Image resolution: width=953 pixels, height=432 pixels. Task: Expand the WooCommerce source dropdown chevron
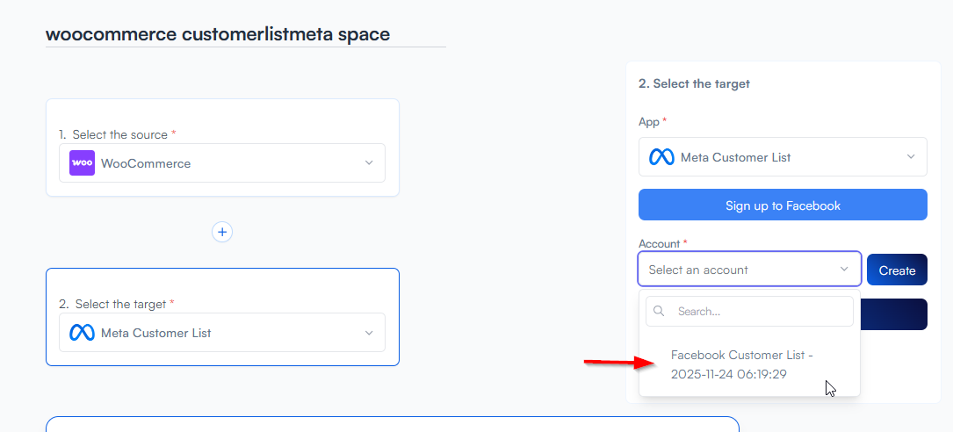[x=369, y=163]
